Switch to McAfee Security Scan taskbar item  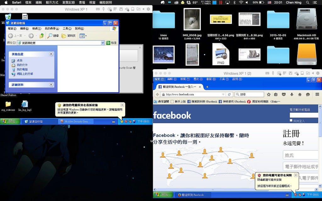tap(76, 122)
